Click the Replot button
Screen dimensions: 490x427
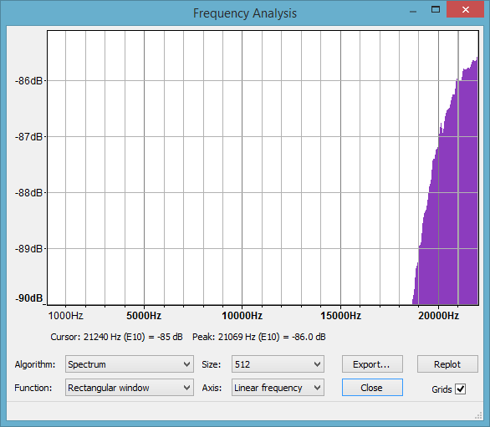[x=447, y=363]
